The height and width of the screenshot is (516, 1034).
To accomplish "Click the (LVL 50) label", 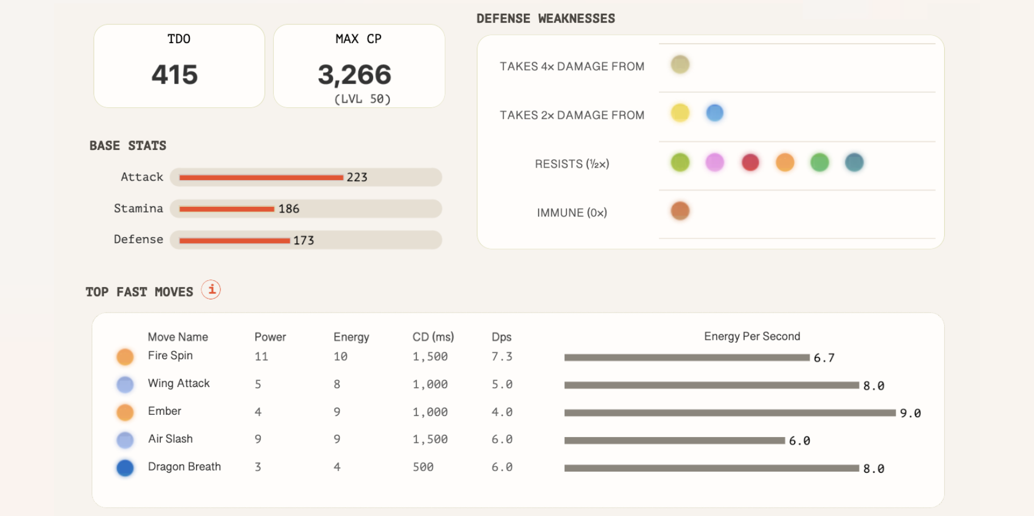I will click(x=362, y=99).
